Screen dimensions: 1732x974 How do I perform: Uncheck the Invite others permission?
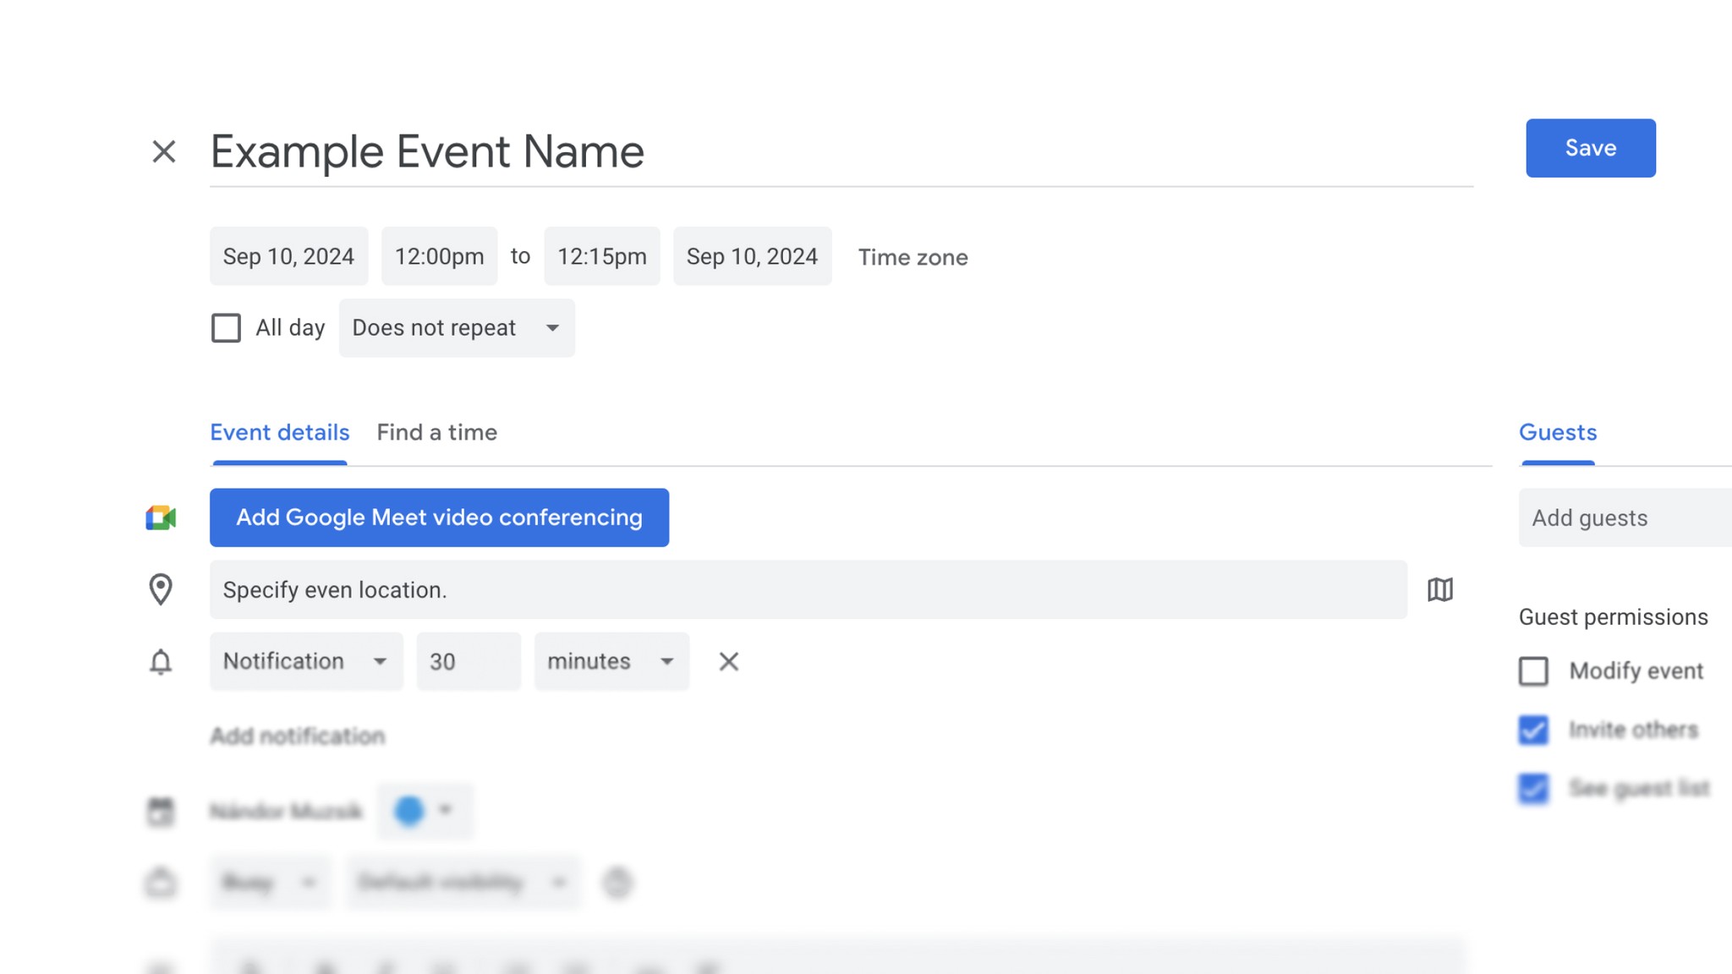pos(1533,730)
